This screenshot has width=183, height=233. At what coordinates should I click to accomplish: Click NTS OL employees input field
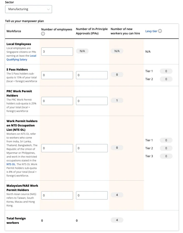point(57,148)
